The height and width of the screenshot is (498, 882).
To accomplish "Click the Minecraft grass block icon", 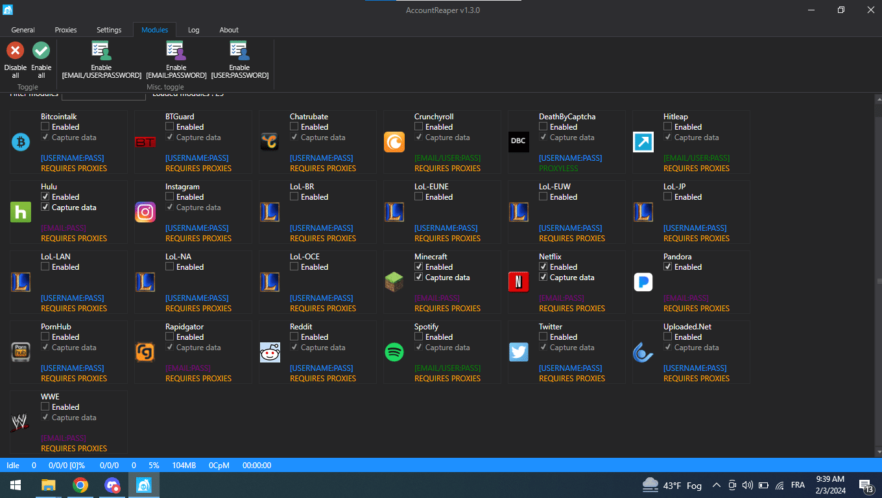I will pos(394,282).
